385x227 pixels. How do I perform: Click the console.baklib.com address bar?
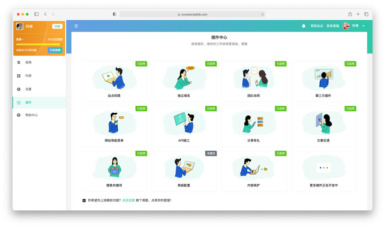click(x=192, y=14)
